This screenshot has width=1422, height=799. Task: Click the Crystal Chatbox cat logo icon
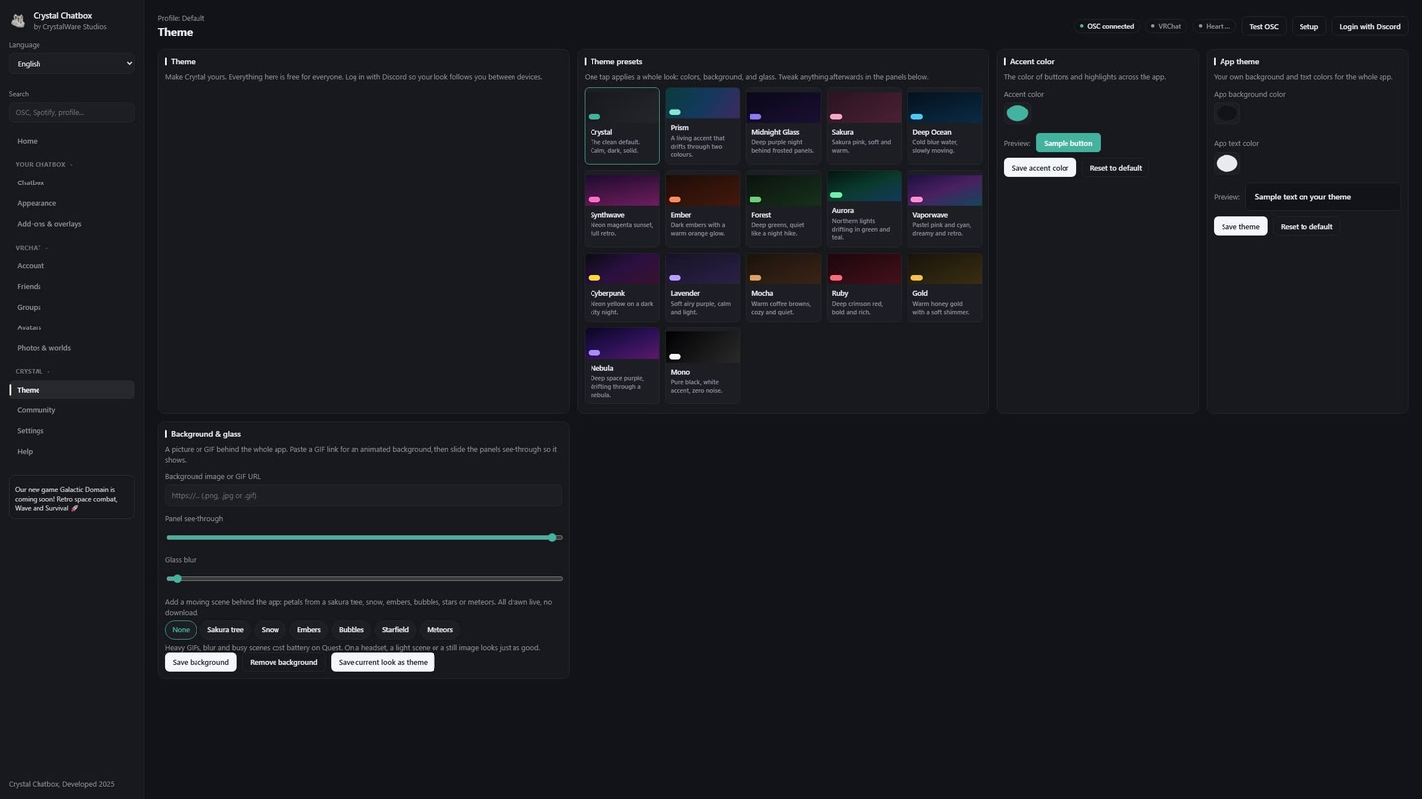coord(18,21)
